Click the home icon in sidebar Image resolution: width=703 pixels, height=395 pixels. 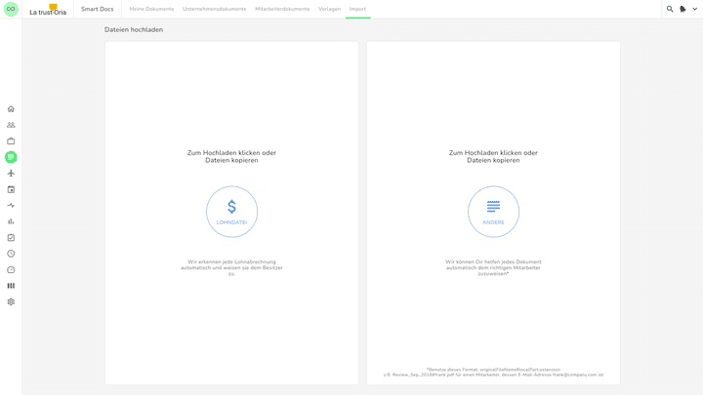click(11, 109)
